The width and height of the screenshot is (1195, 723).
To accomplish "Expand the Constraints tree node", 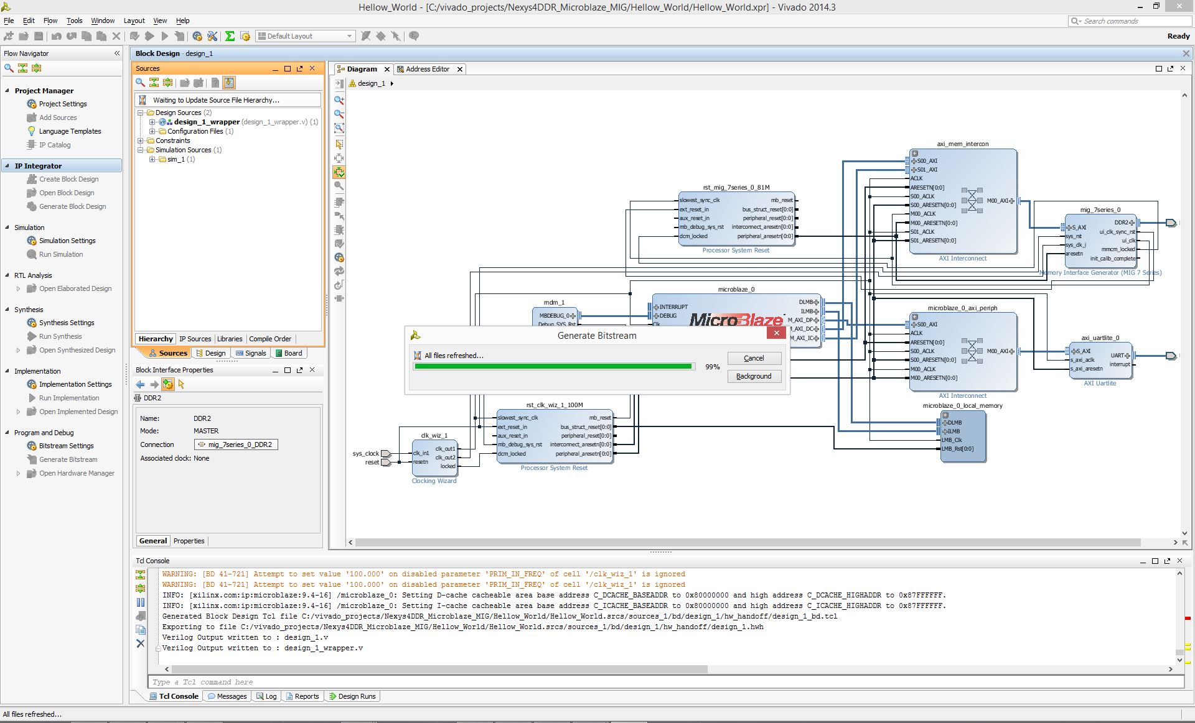I will click(141, 140).
